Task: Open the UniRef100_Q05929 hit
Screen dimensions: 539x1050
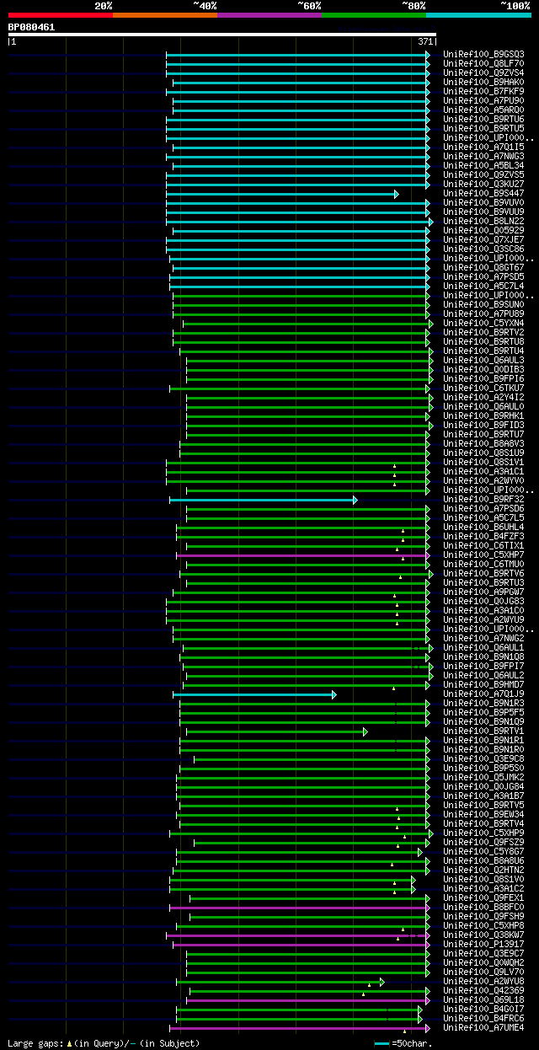Action: (x=484, y=230)
